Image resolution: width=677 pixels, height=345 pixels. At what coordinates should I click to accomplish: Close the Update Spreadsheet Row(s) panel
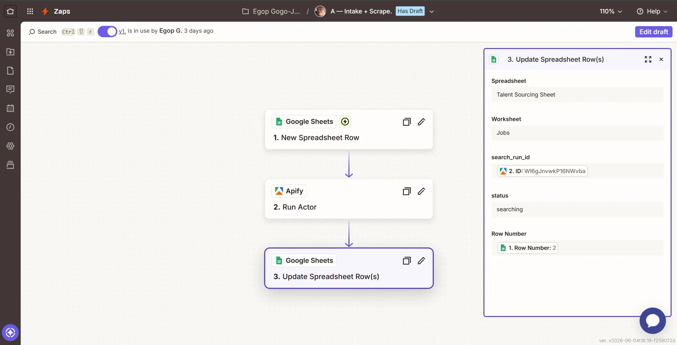[x=661, y=59]
